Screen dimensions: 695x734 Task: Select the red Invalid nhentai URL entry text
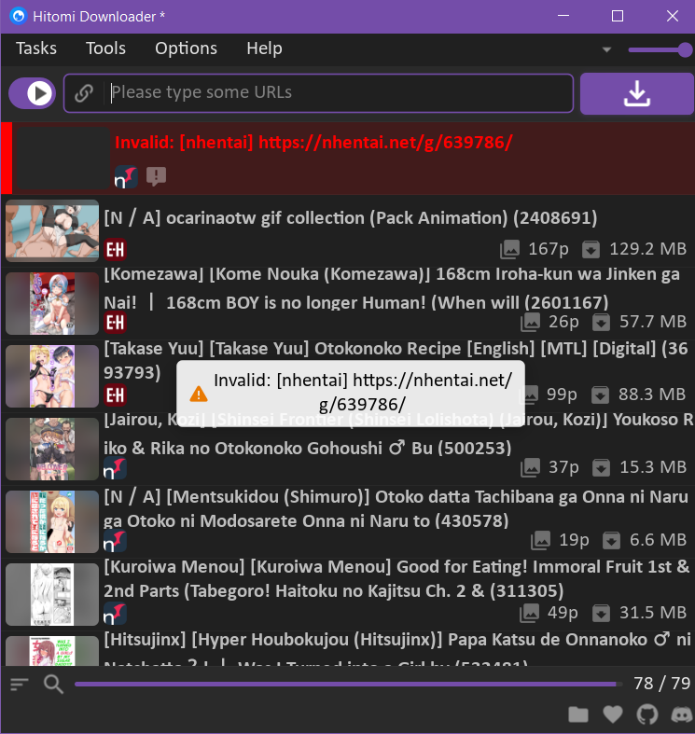(313, 143)
